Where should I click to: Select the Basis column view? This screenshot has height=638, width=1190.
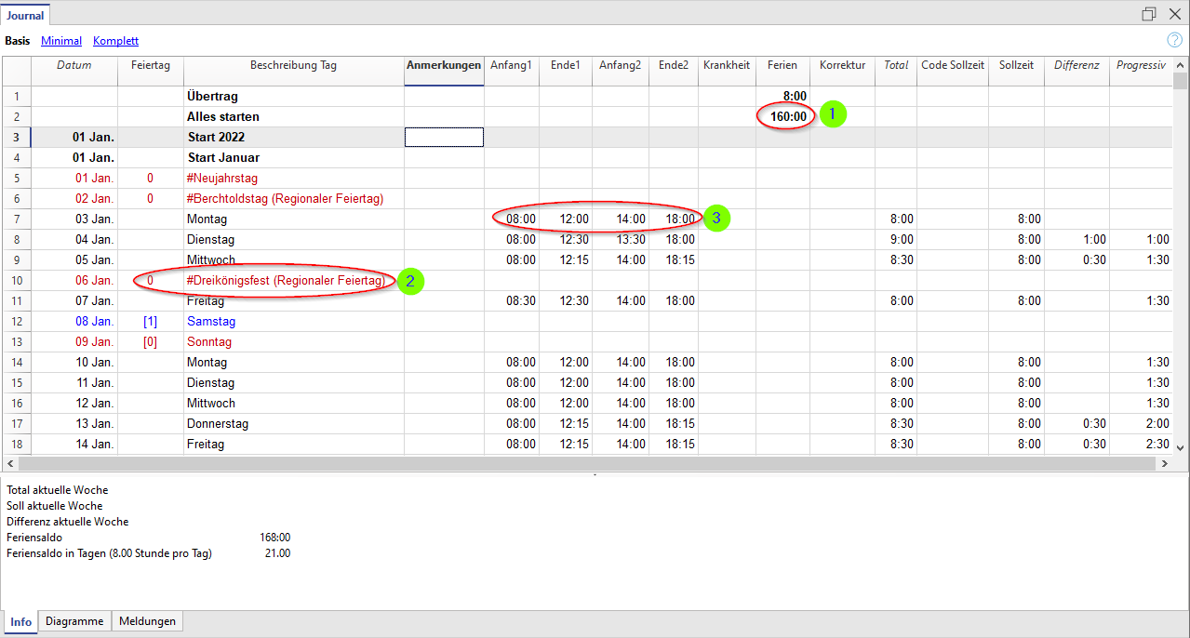pyautogui.click(x=17, y=41)
